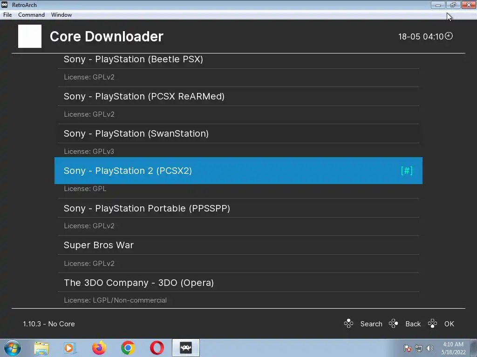Click License: LGPL/Non-commercial sublabel
Image resolution: width=477 pixels, height=357 pixels.
116,300
